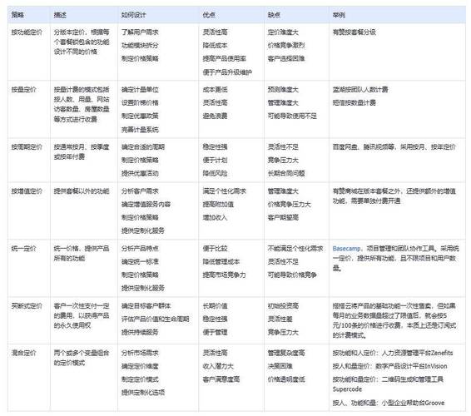Screen dimensions: 471x416
Task: Select the header cell '策略'
Action: tap(17, 15)
